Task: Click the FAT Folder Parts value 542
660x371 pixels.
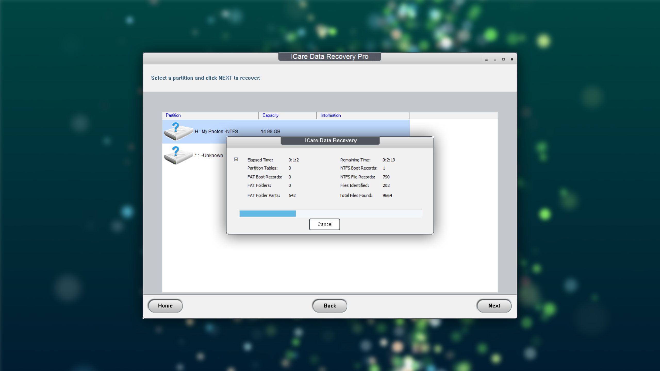Action: 292,195
